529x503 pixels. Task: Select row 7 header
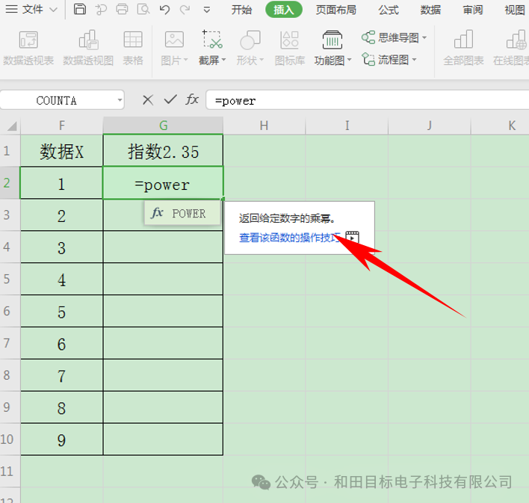(10, 343)
